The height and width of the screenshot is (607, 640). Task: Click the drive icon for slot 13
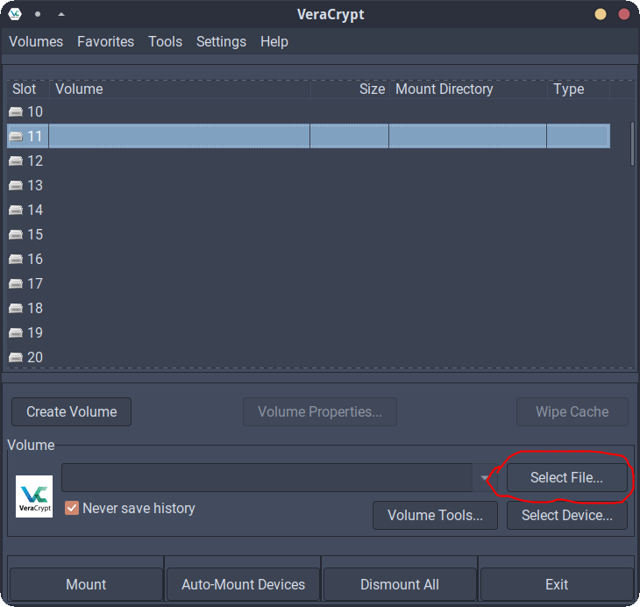[x=16, y=185]
